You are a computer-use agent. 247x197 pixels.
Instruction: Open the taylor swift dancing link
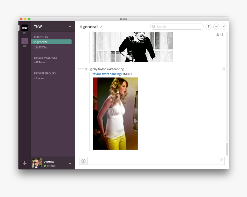pyautogui.click(x=107, y=74)
